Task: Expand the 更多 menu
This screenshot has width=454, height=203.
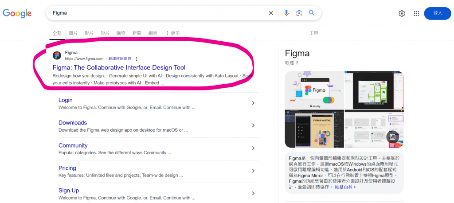Action: tap(173, 33)
